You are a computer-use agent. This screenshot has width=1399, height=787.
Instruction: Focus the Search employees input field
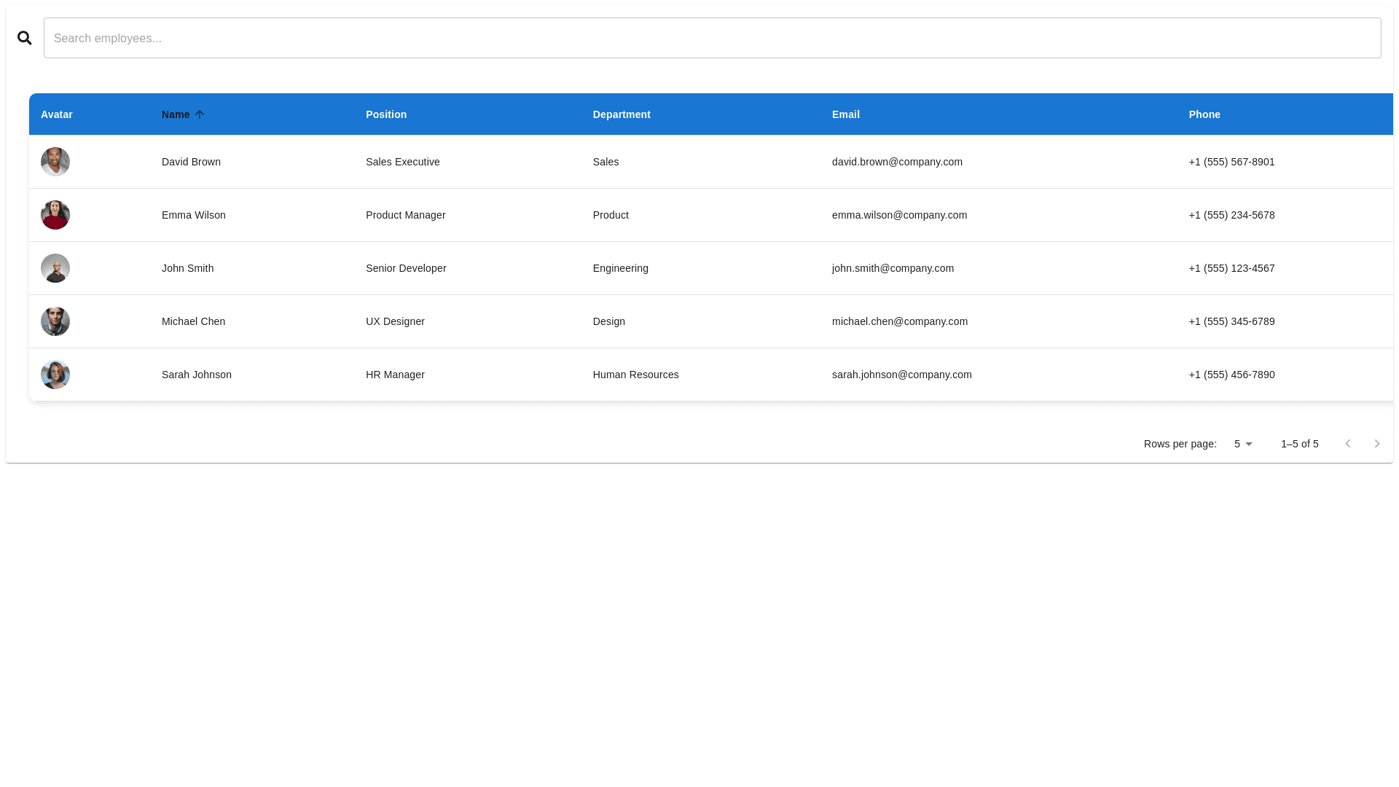pos(712,38)
